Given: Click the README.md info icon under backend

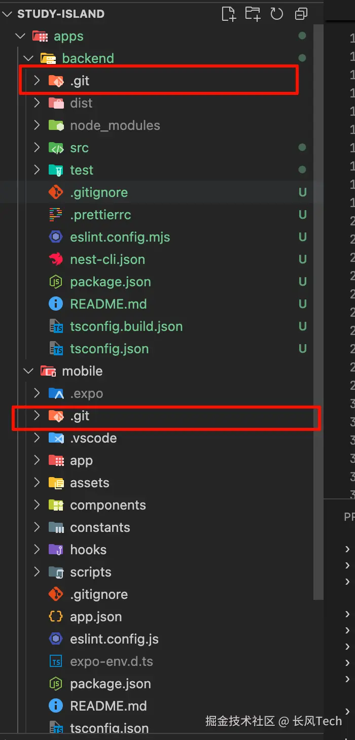Looking at the screenshot, I should pyautogui.click(x=55, y=304).
